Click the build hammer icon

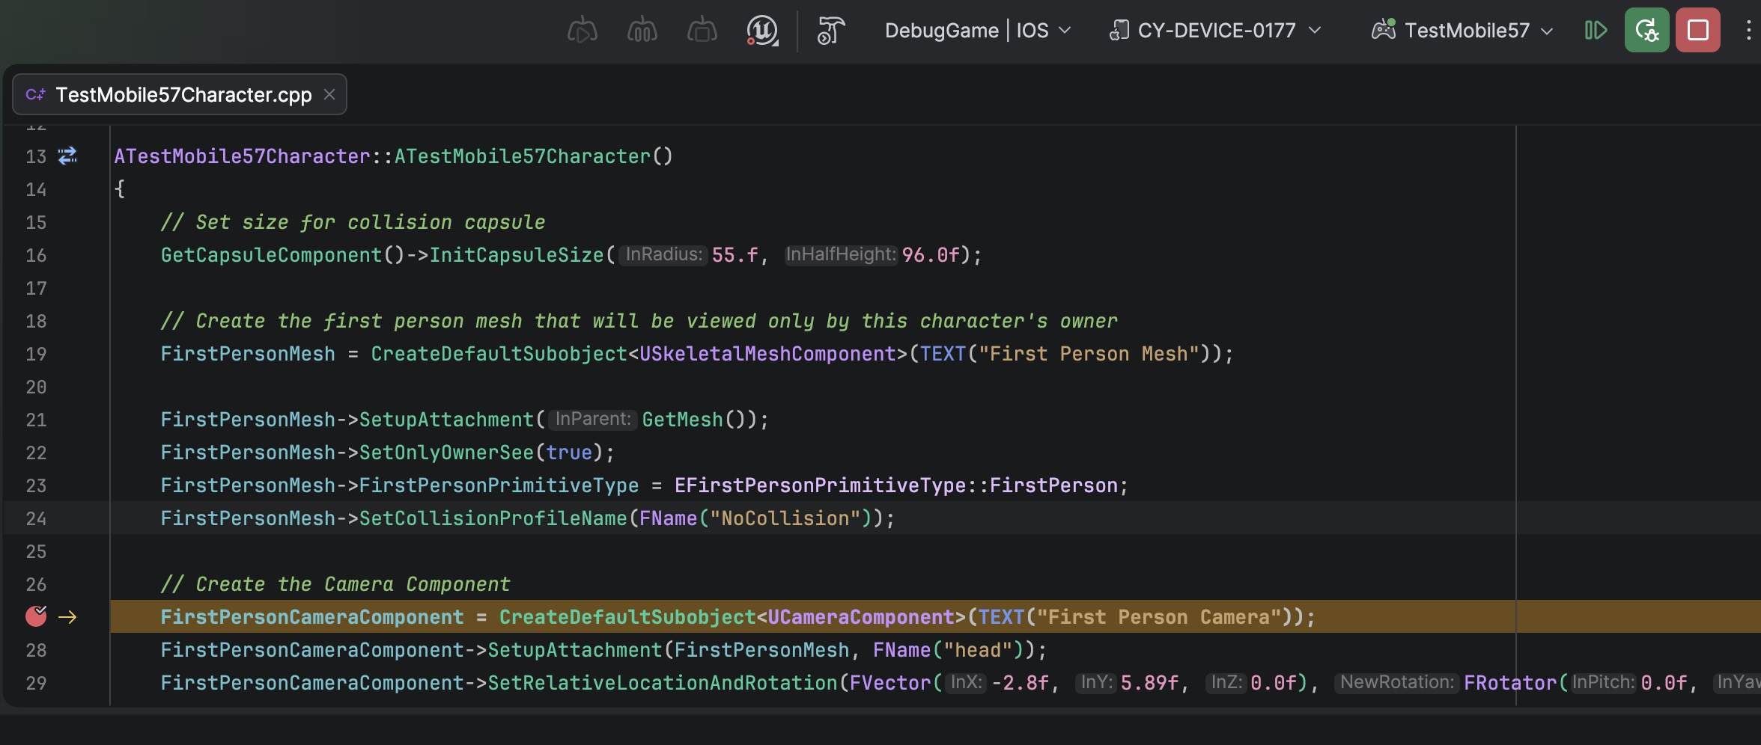830,31
